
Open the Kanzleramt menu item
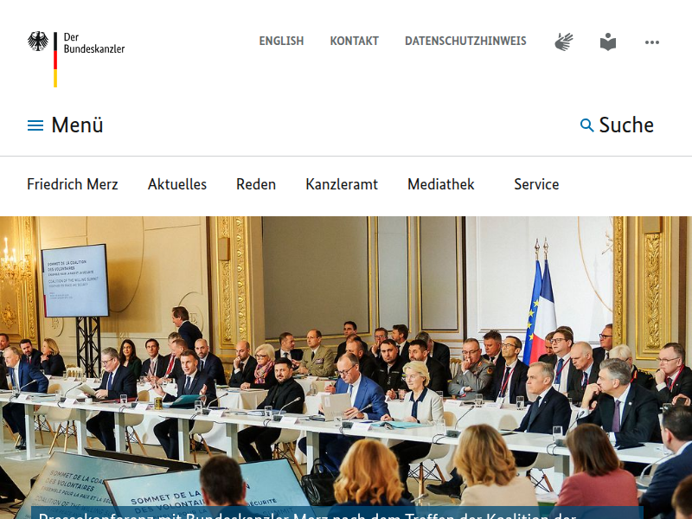[342, 184]
